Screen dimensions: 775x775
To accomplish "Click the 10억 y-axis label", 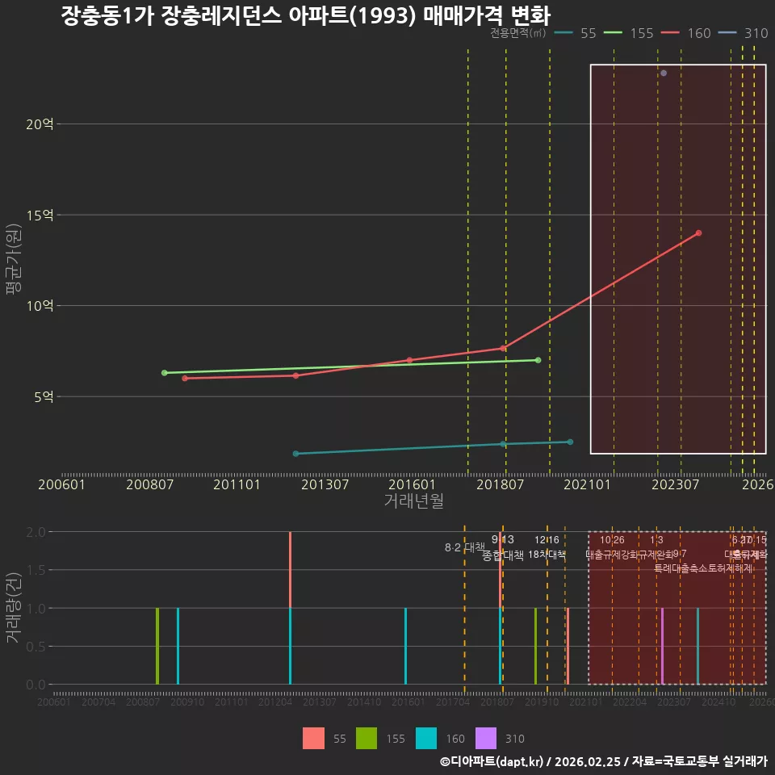I will tap(40, 305).
